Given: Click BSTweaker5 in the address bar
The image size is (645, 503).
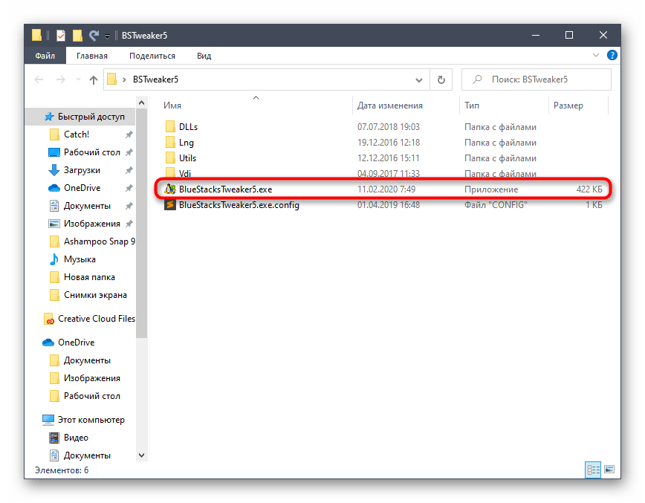Looking at the screenshot, I should 155,79.
